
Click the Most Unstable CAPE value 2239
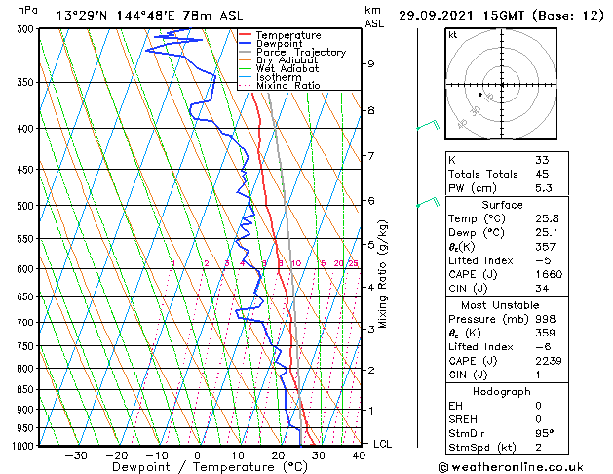(549, 361)
